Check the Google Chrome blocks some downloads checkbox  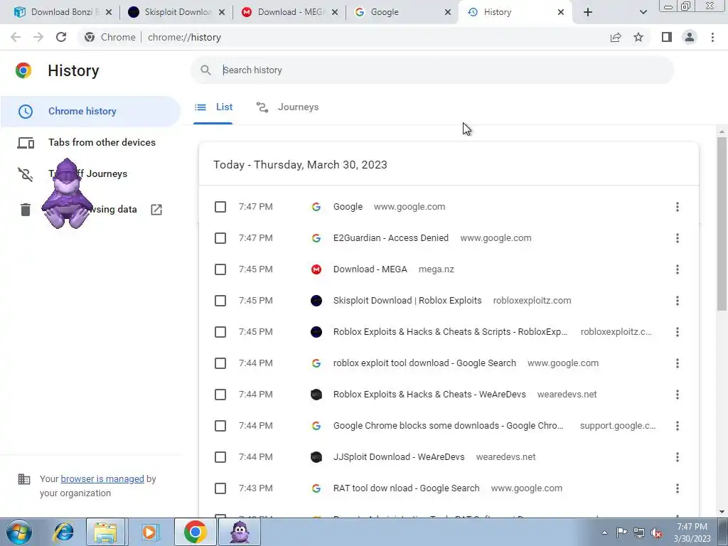[220, 426]
